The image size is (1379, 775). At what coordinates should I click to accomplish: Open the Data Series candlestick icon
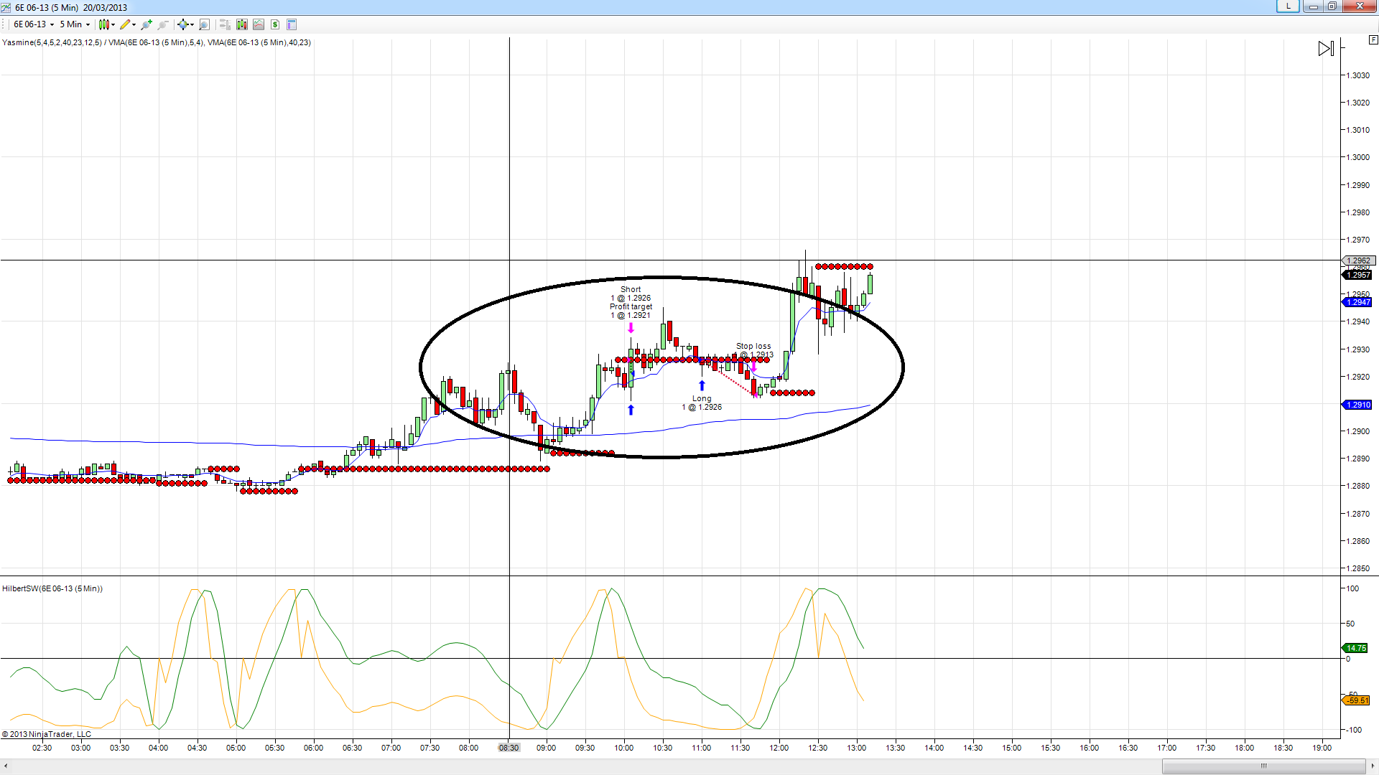[242, 24]
